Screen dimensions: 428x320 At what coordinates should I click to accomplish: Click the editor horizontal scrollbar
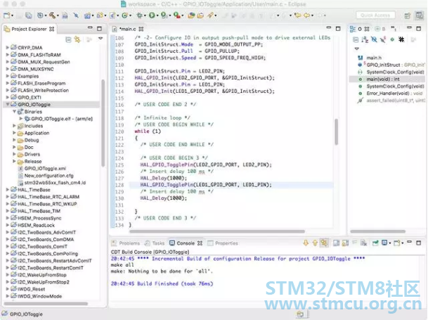pos(217,231)
